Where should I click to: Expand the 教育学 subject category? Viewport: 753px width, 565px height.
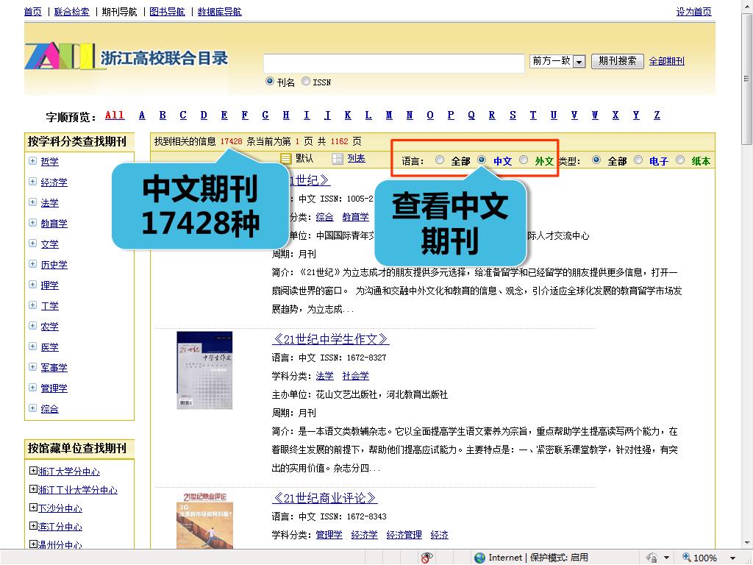click(32, 223)
